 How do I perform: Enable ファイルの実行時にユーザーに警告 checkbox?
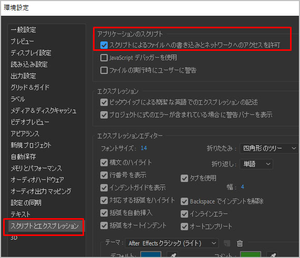104,70
